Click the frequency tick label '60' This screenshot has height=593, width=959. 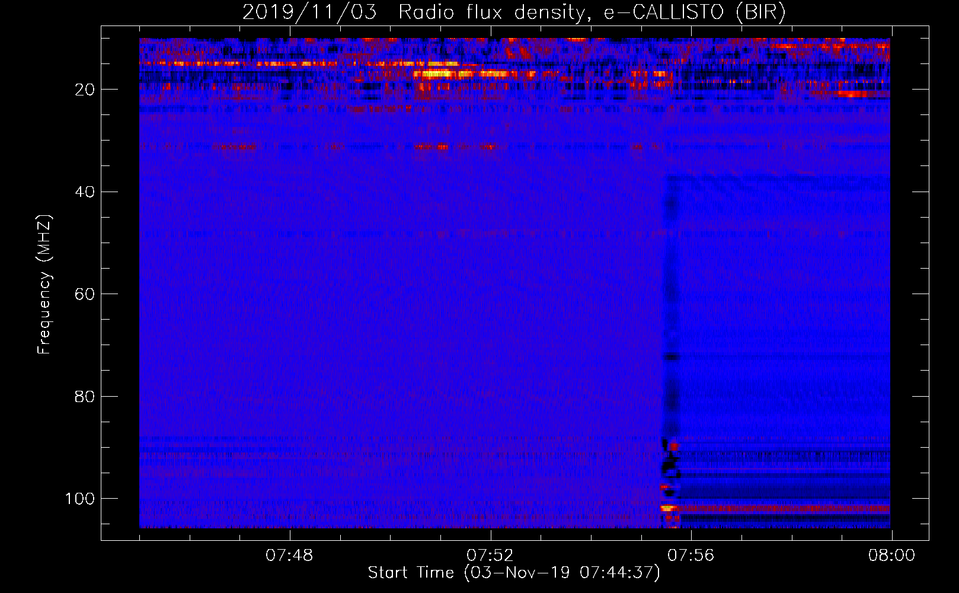(85, 294)
